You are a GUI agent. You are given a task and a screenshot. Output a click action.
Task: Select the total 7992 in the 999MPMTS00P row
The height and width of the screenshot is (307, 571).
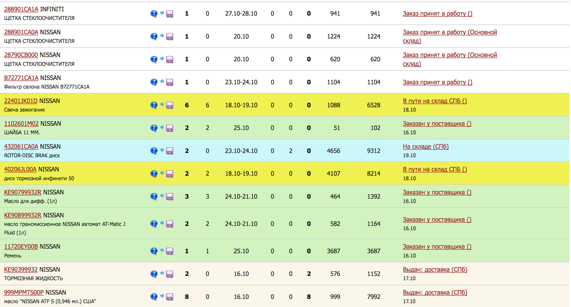pos(374,297)
